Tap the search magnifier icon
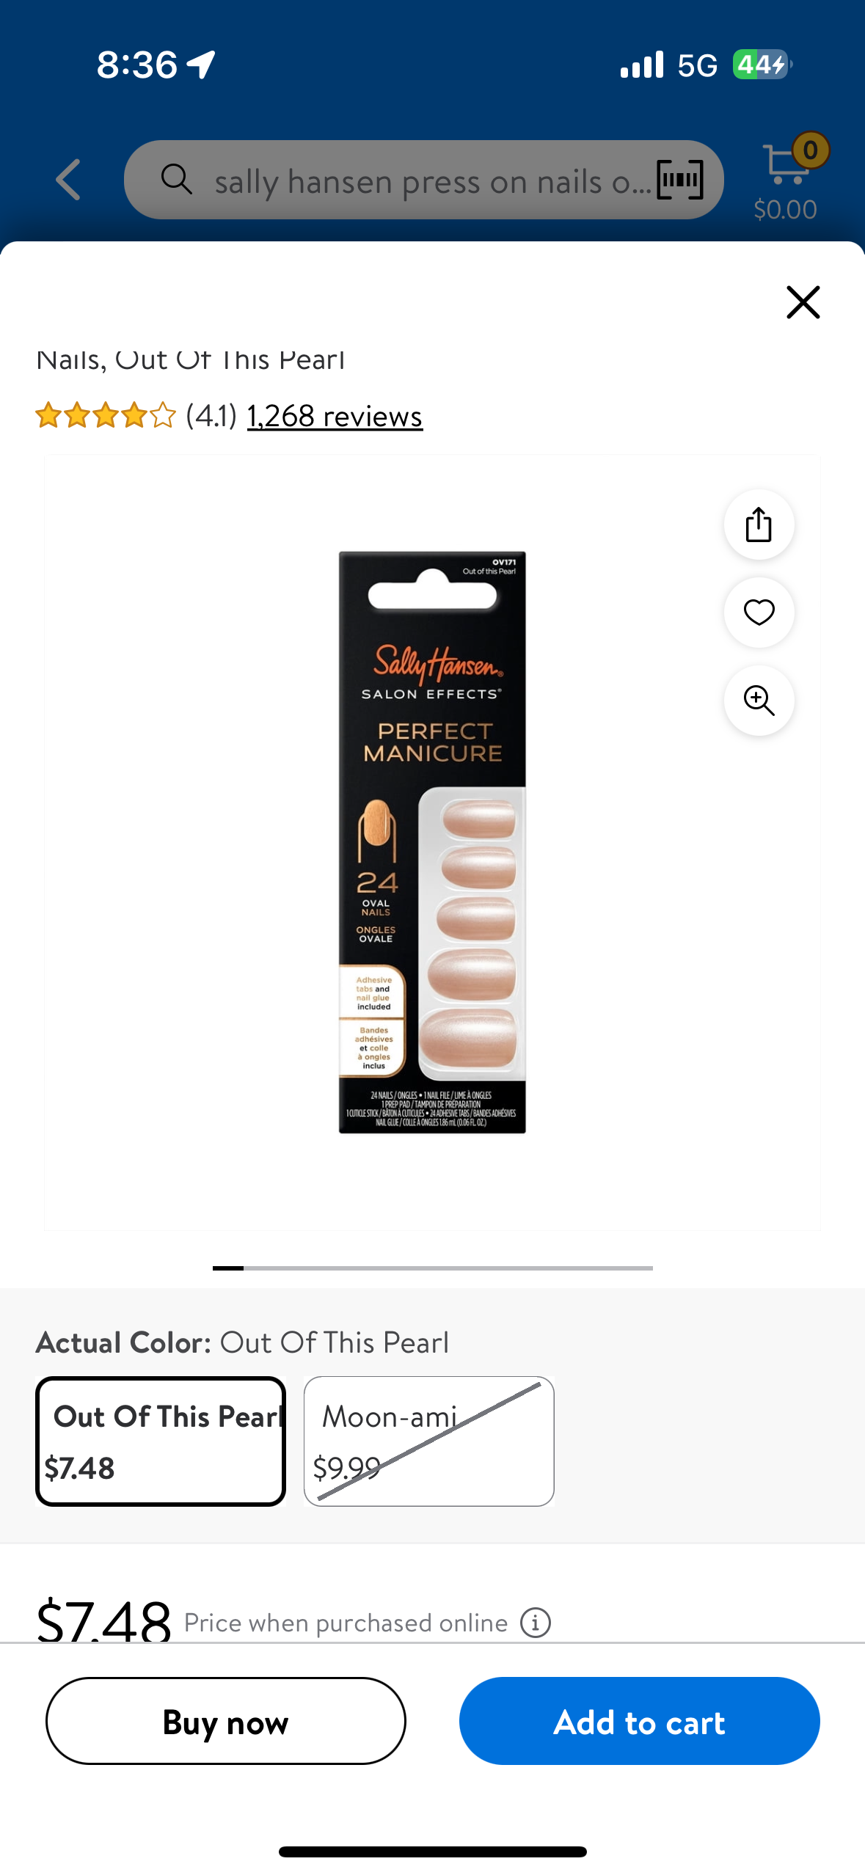The width and height of the screenshot is (865, 1875). 177,179
